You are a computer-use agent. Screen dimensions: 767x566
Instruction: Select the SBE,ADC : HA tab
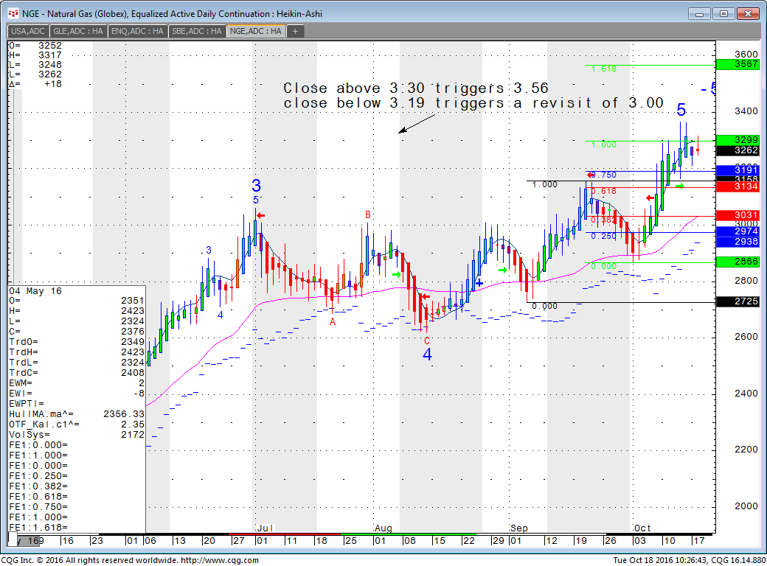pos(197,31)
